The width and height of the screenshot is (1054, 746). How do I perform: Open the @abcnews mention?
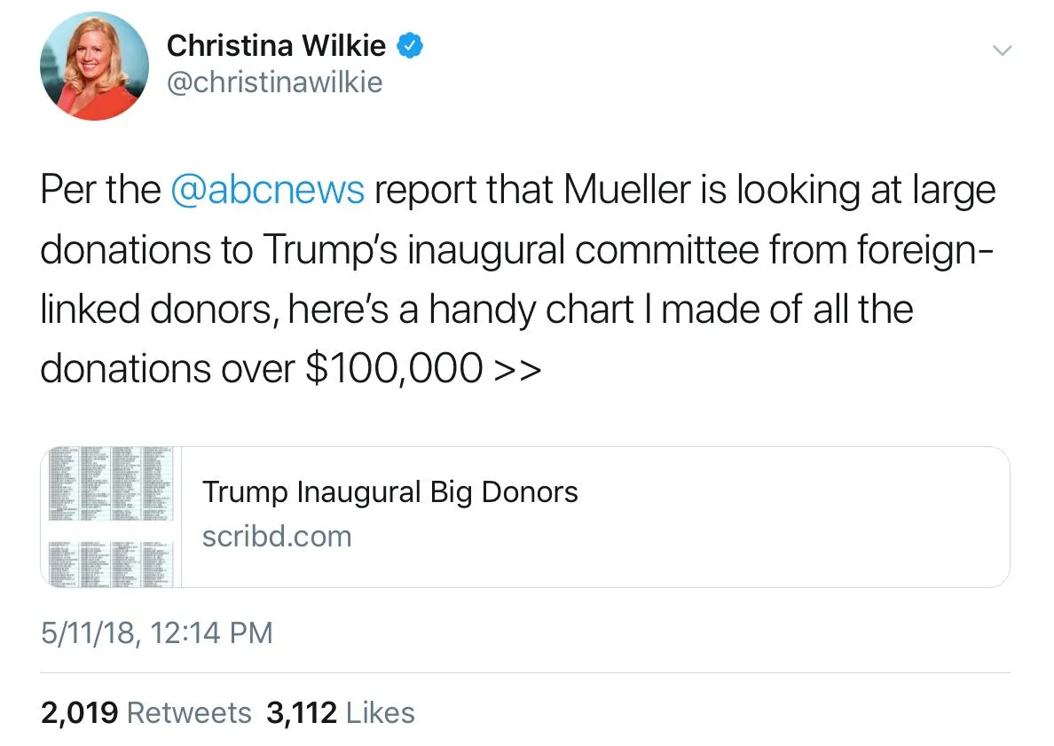[266, 191]
